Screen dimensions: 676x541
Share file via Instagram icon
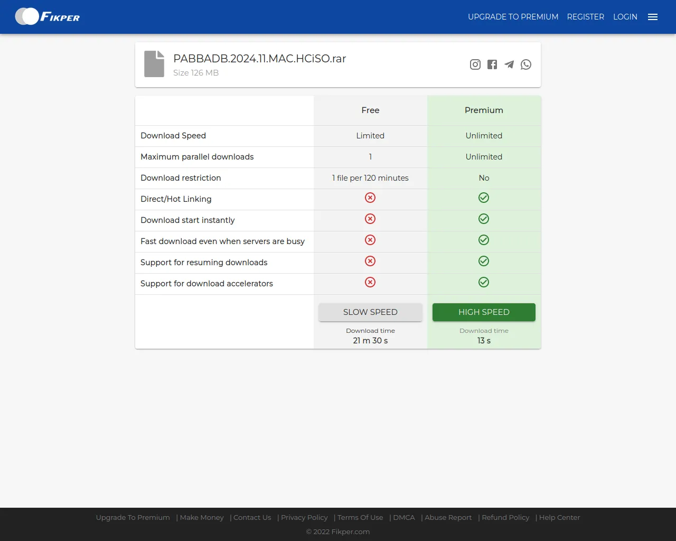tap(475, 64)
